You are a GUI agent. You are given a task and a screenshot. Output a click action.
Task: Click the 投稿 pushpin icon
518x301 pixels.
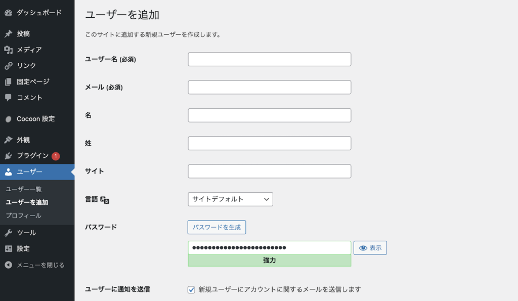[x=9, y=33]
